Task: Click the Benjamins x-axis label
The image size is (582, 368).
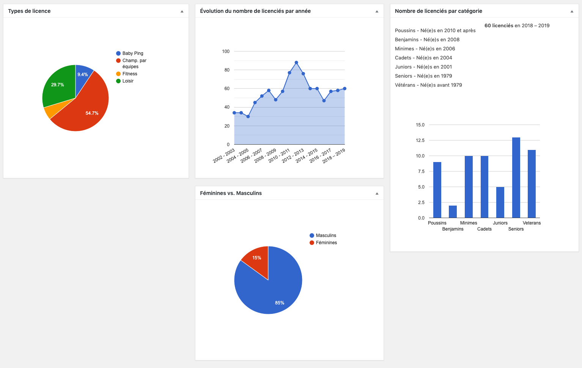Action: [453, 229]
